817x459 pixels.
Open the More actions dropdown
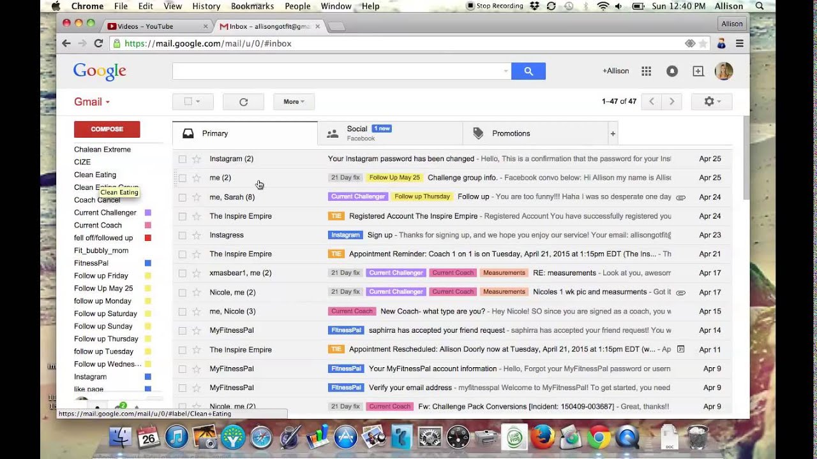click(294, 101)
